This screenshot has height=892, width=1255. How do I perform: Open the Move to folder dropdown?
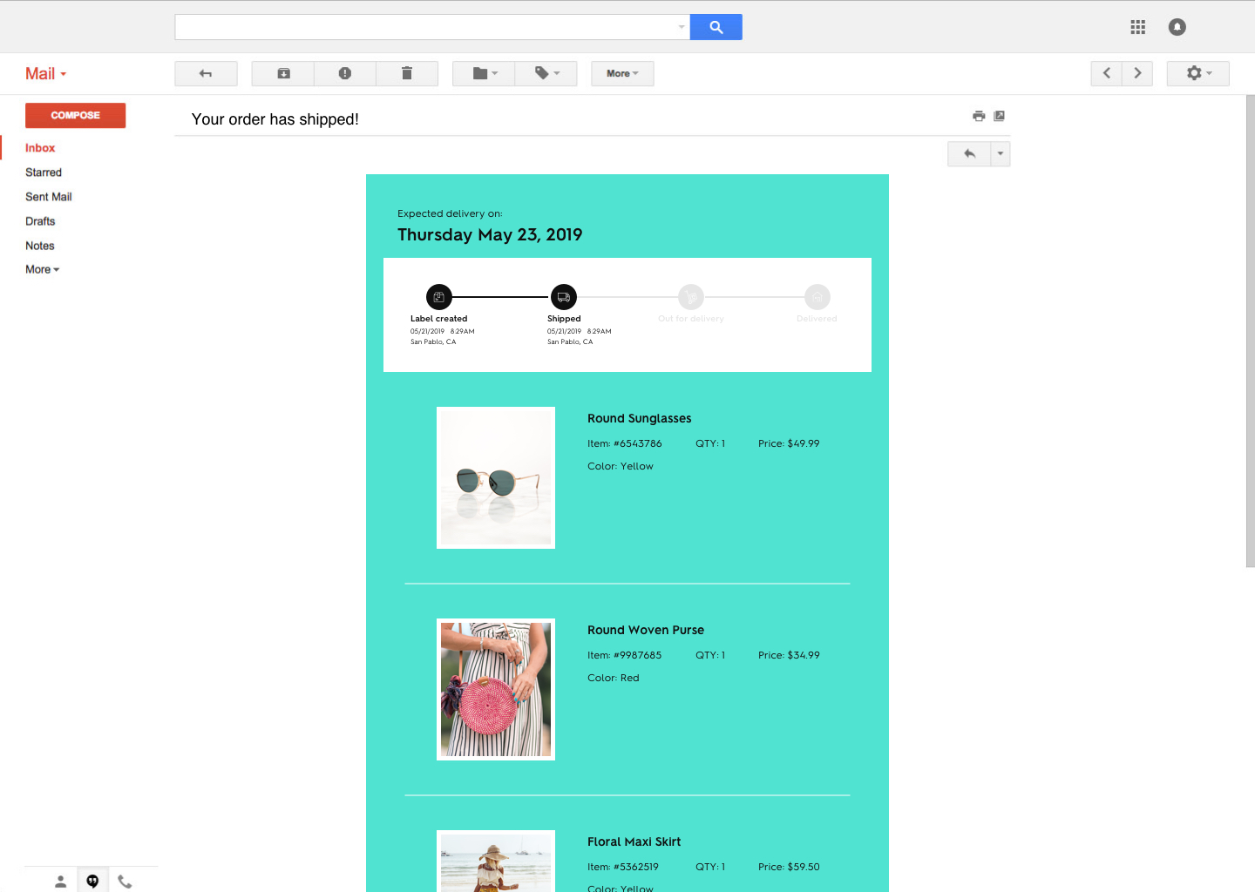(483, 73)
